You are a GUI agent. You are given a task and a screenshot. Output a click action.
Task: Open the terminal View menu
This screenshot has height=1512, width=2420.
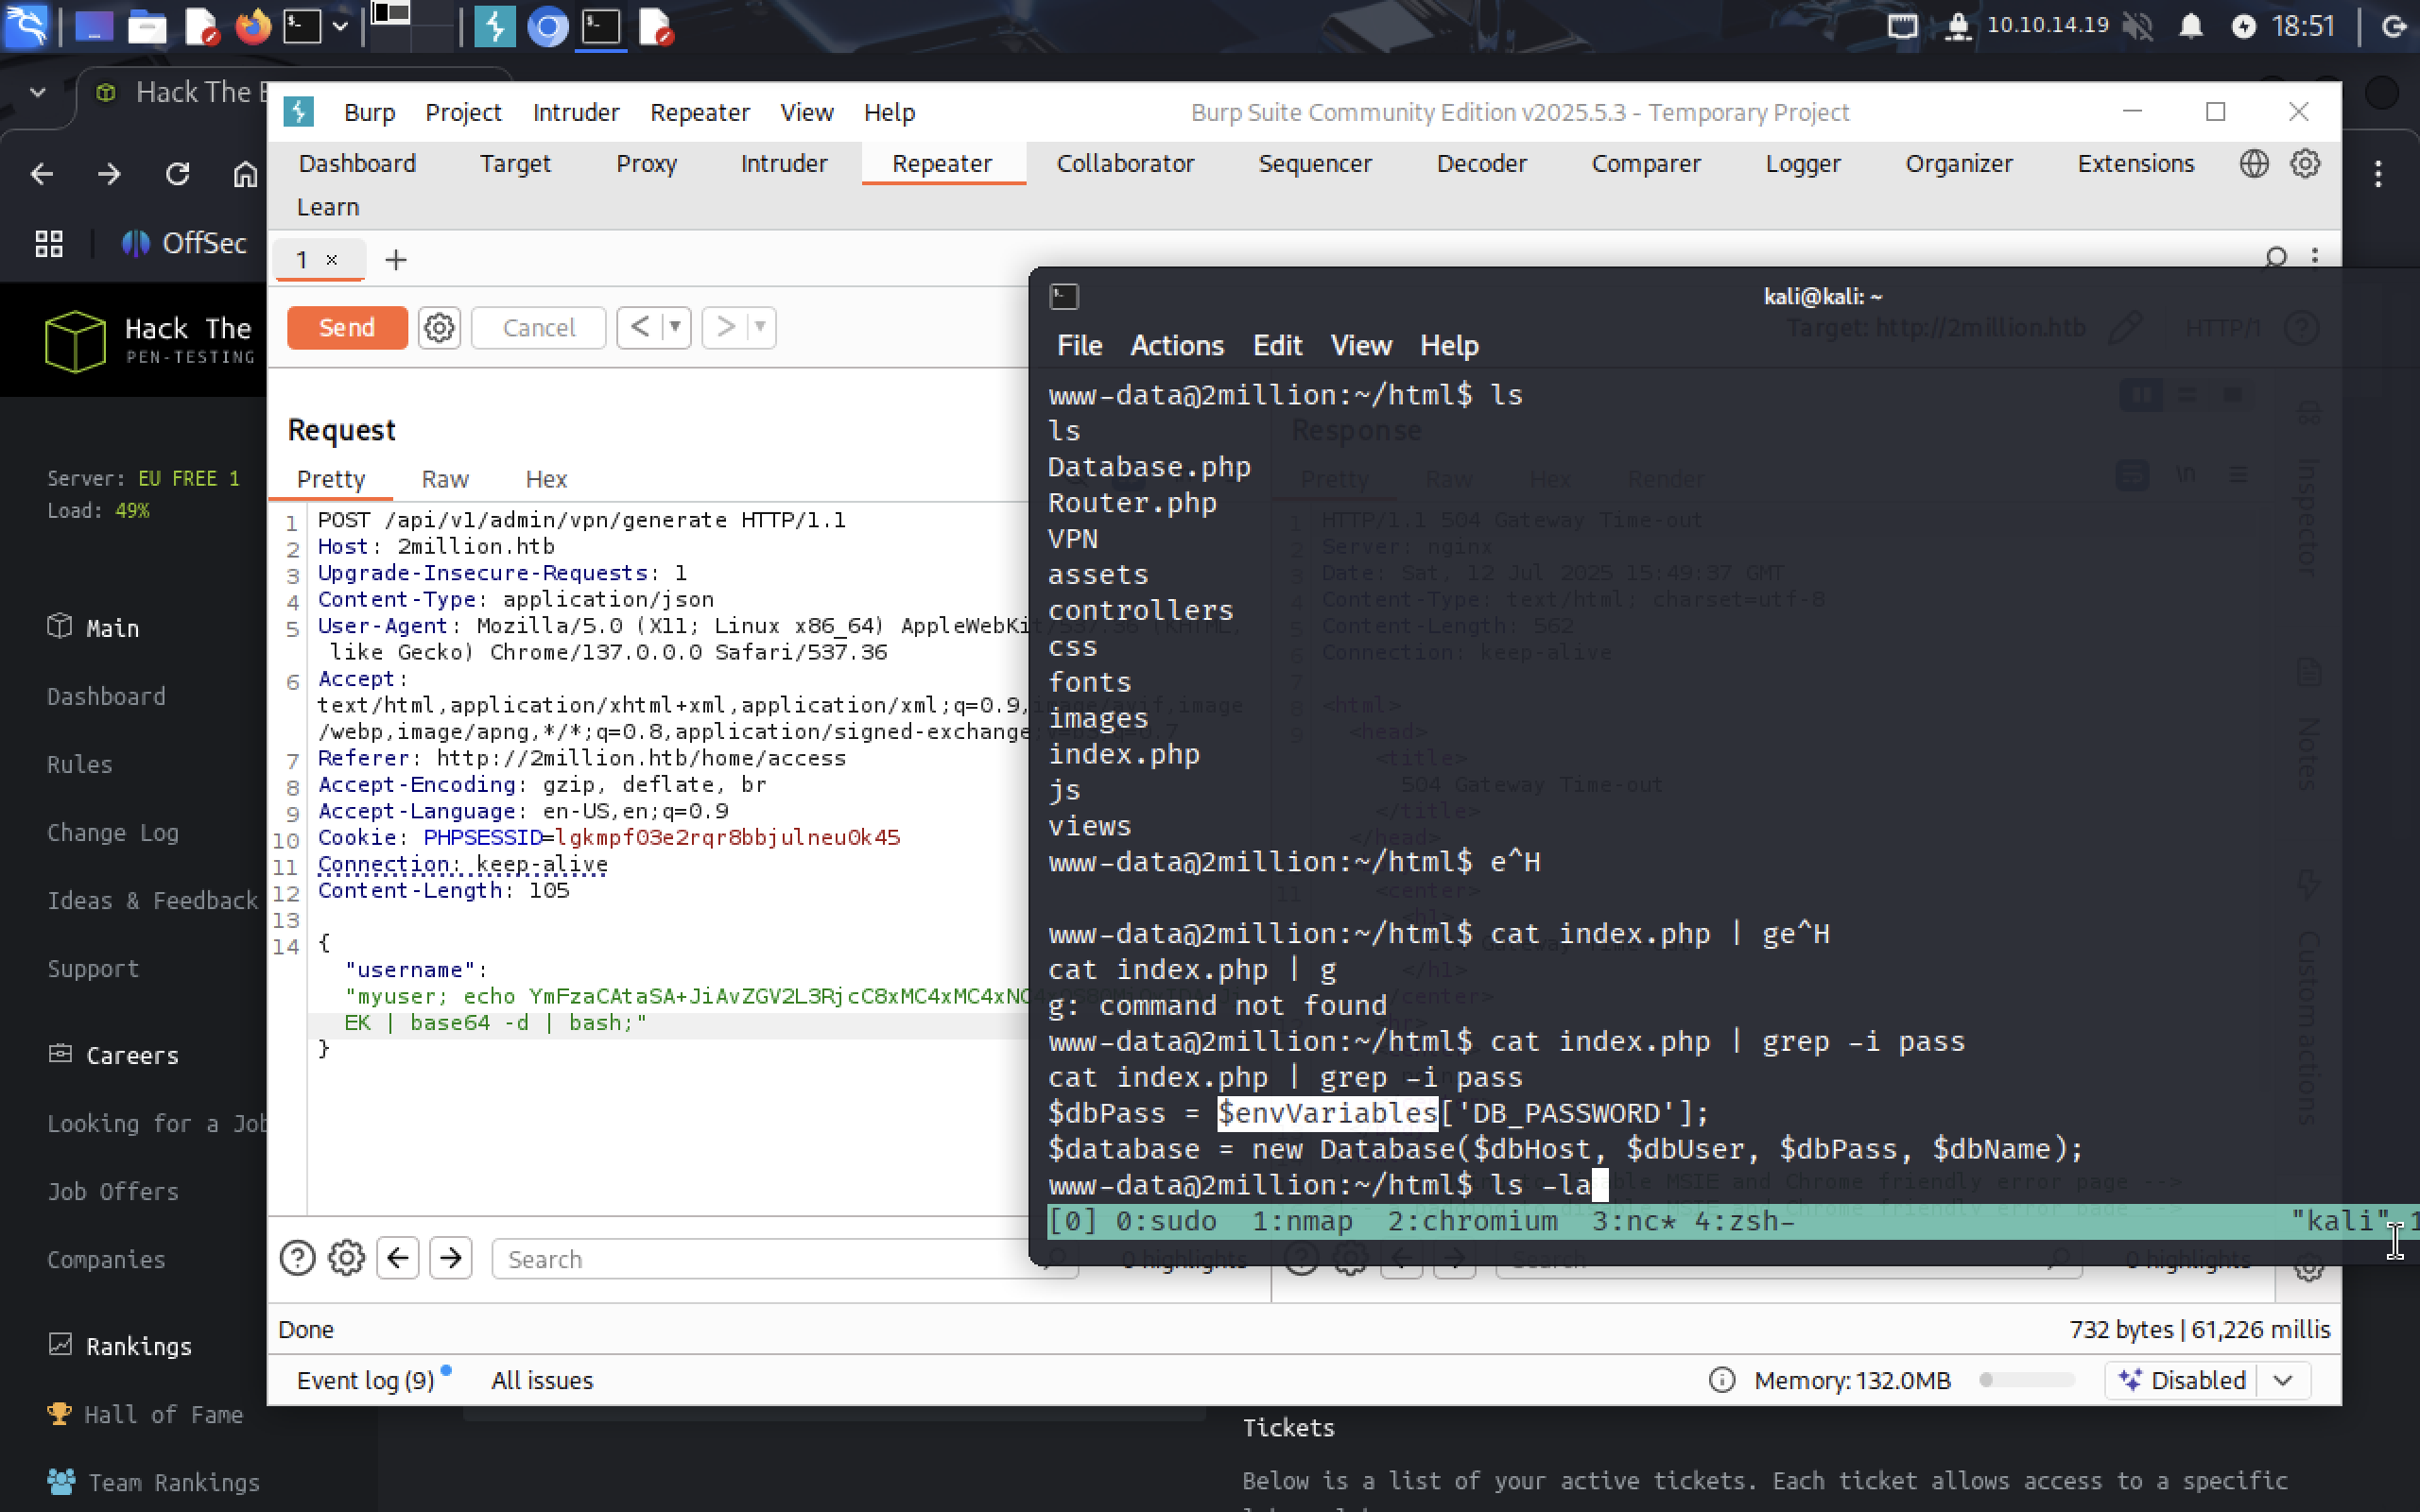point(1361,345)
